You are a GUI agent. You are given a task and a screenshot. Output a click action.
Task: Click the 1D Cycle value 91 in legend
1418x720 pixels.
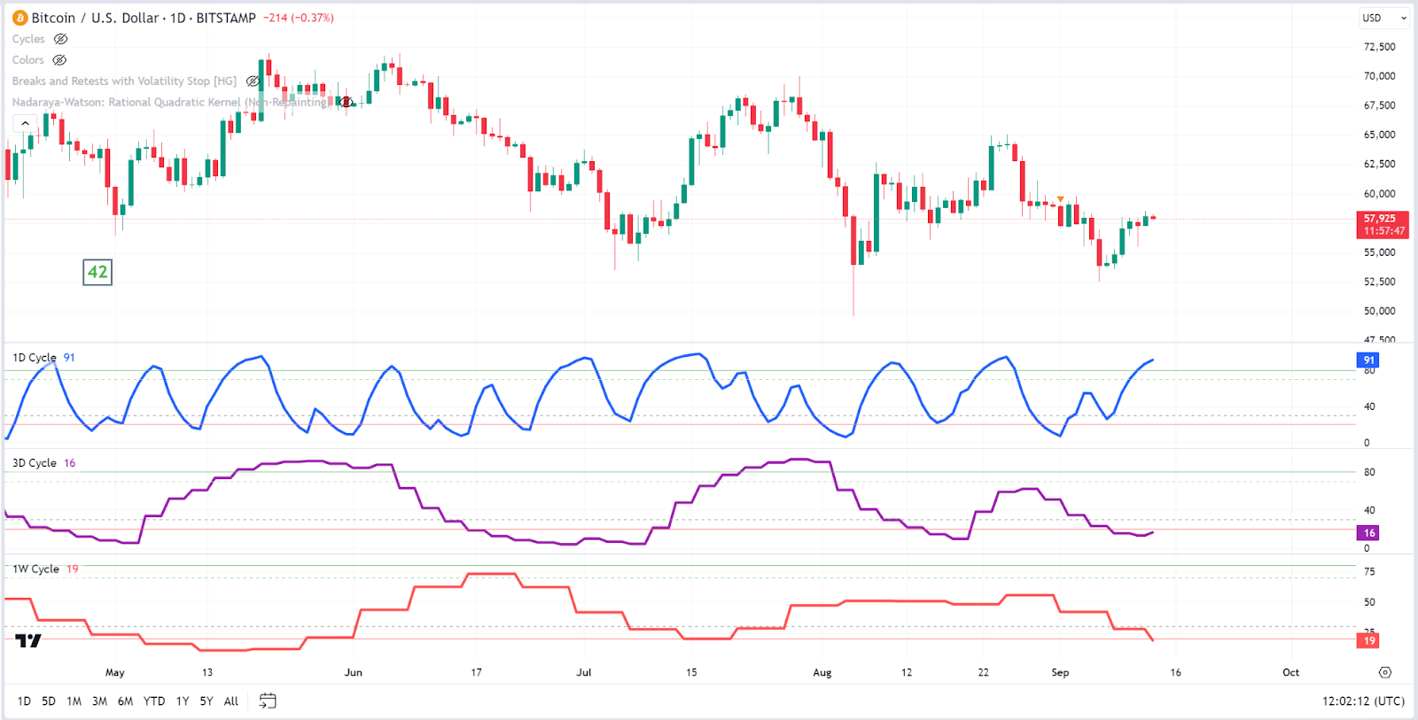click(69, 358)
